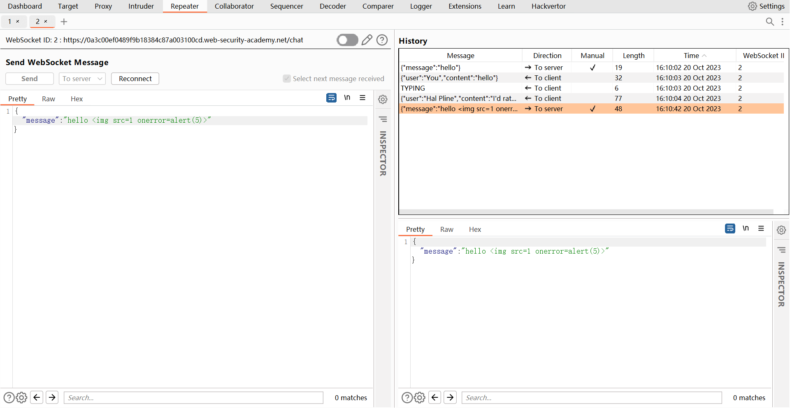Click the Reconnect button
This screenshot has height=408, width=790.
coord(135,79)
